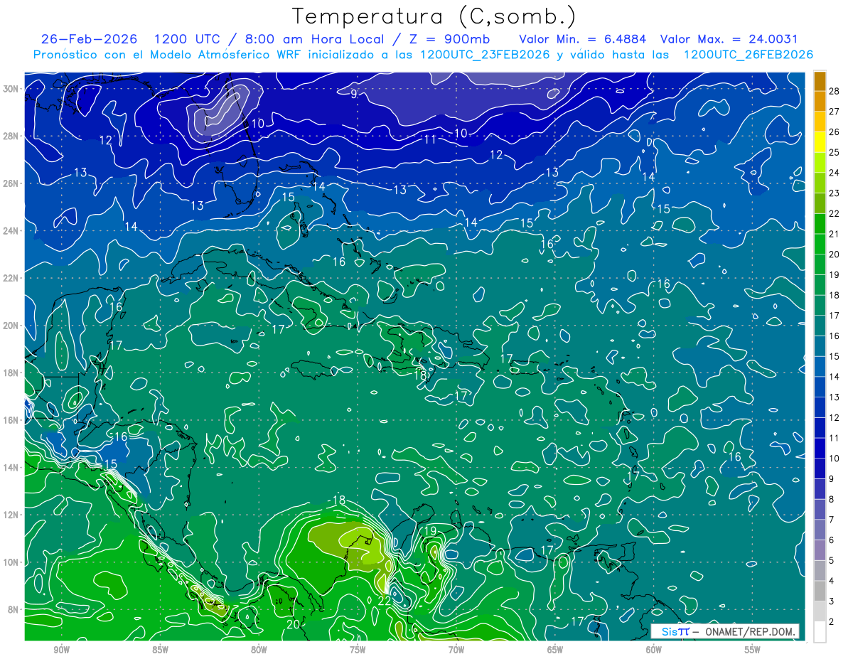Click the '1200UTC_26FEB2026' valid-until time

pyautogui.click(x=749, y=55)
